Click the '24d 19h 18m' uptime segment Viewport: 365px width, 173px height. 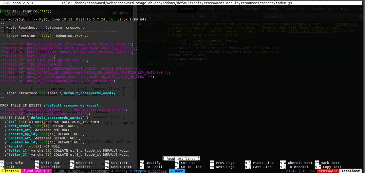click(36, 171)
